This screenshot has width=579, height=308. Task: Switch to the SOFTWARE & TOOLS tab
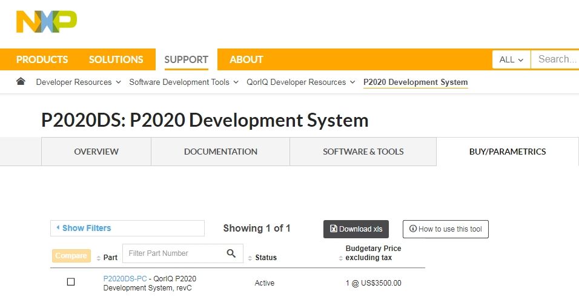[x=363, y=152]
